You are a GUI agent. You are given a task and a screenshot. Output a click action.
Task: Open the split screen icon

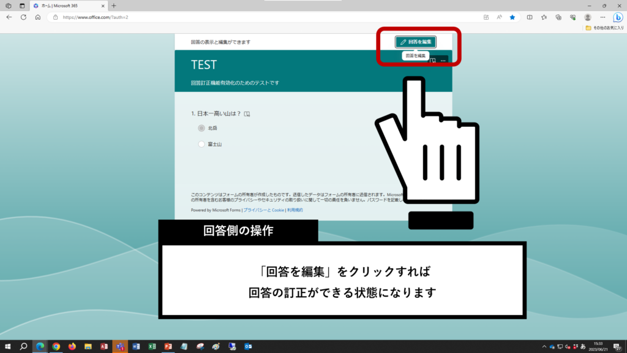(530, 17)
